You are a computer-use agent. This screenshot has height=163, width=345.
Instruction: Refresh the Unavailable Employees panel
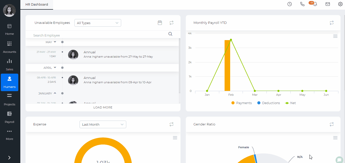tap(171, 23)
